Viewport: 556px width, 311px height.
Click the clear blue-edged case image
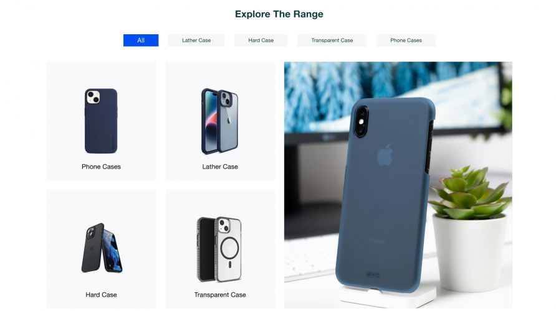(219, 121)
